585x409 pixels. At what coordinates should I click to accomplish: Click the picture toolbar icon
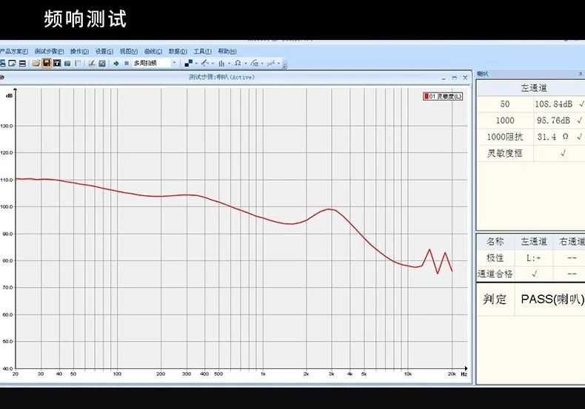coord(67,64)
